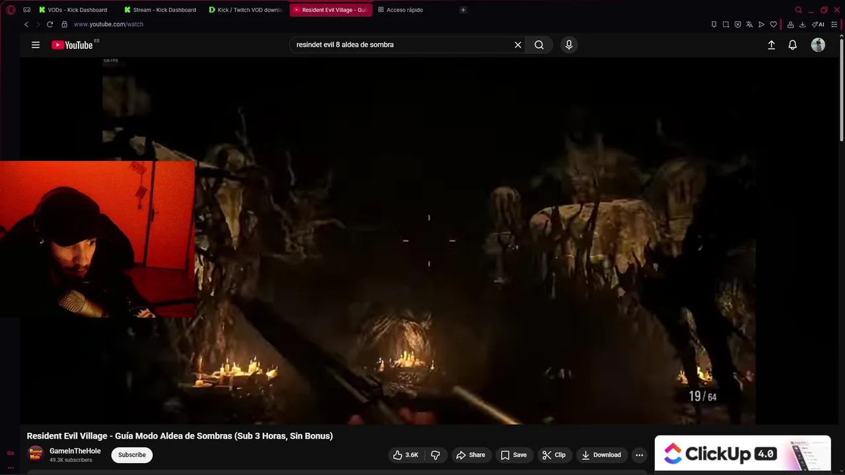The width and height of the screenshot is (845, 475).
Task: Open a new browser tab with plus
Action: click(x=463, y=10)
